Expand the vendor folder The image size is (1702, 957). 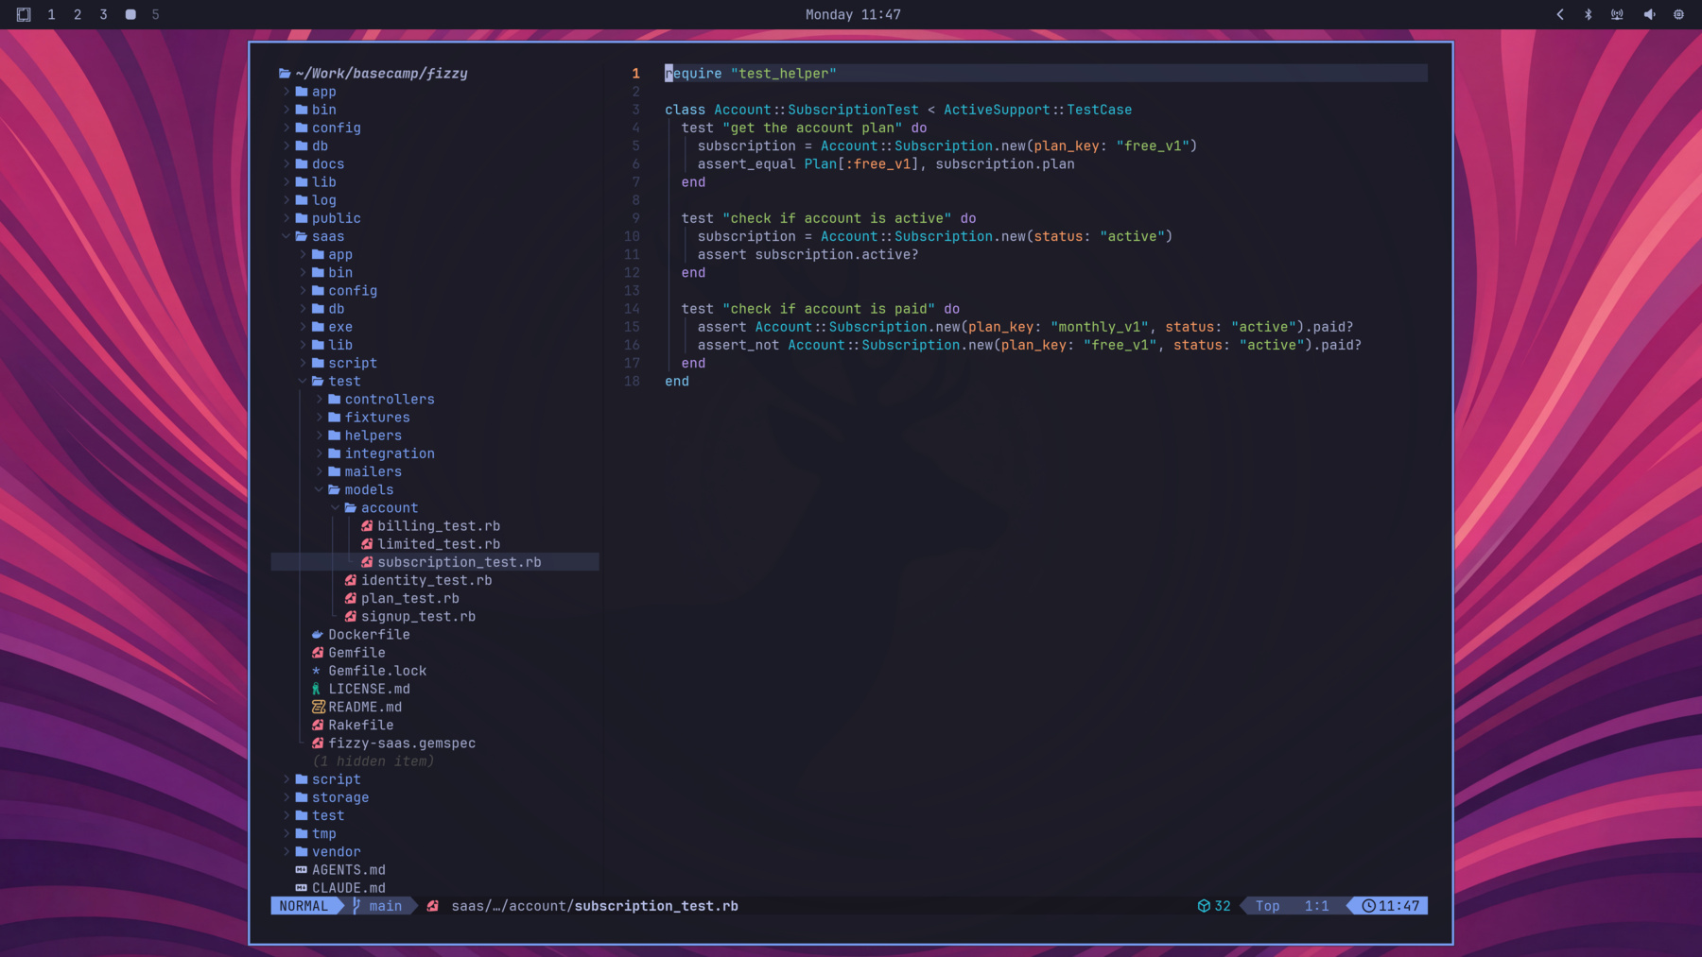tap(287, 852)
